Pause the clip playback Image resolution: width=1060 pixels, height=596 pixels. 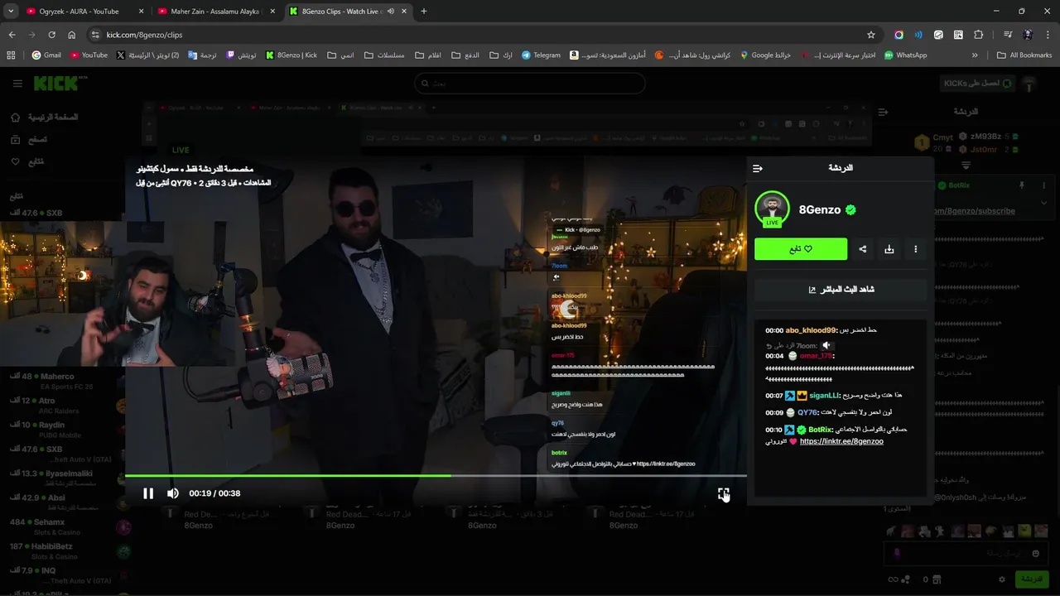coord(148,493)
